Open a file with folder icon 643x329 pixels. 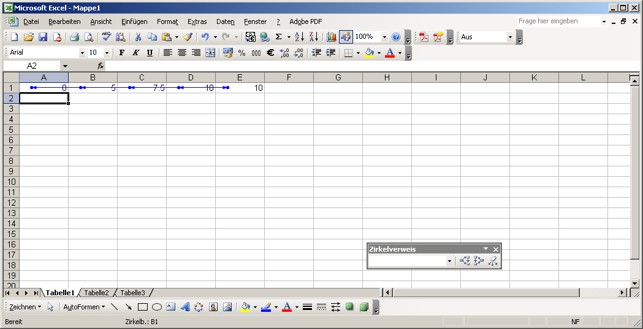[28, 37]
